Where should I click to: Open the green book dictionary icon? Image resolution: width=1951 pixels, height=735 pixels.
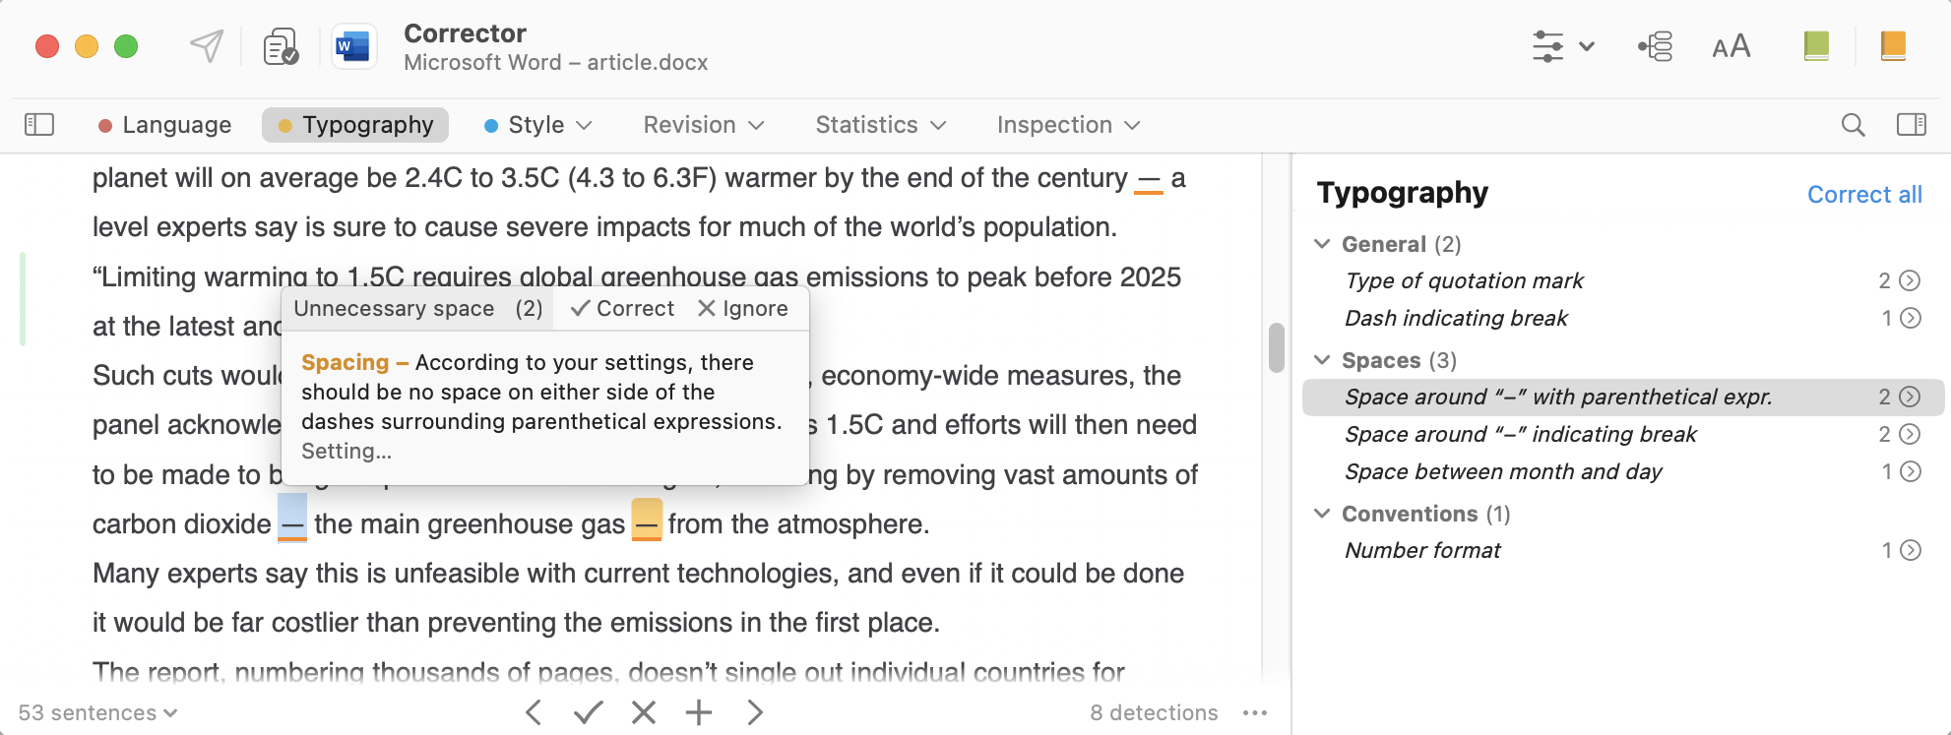pos(1816,46)
